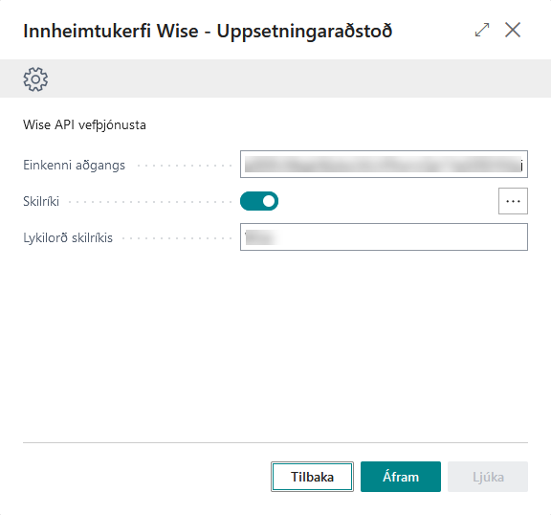
Task: Close the Uppsetningaraðstoð dialog with the X
Action: point(513,30)
